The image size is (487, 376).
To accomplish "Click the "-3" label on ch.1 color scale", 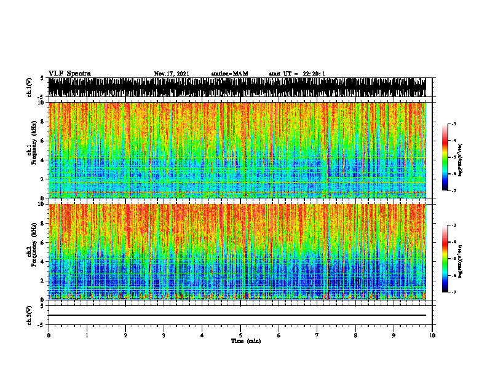I will 454,123.
